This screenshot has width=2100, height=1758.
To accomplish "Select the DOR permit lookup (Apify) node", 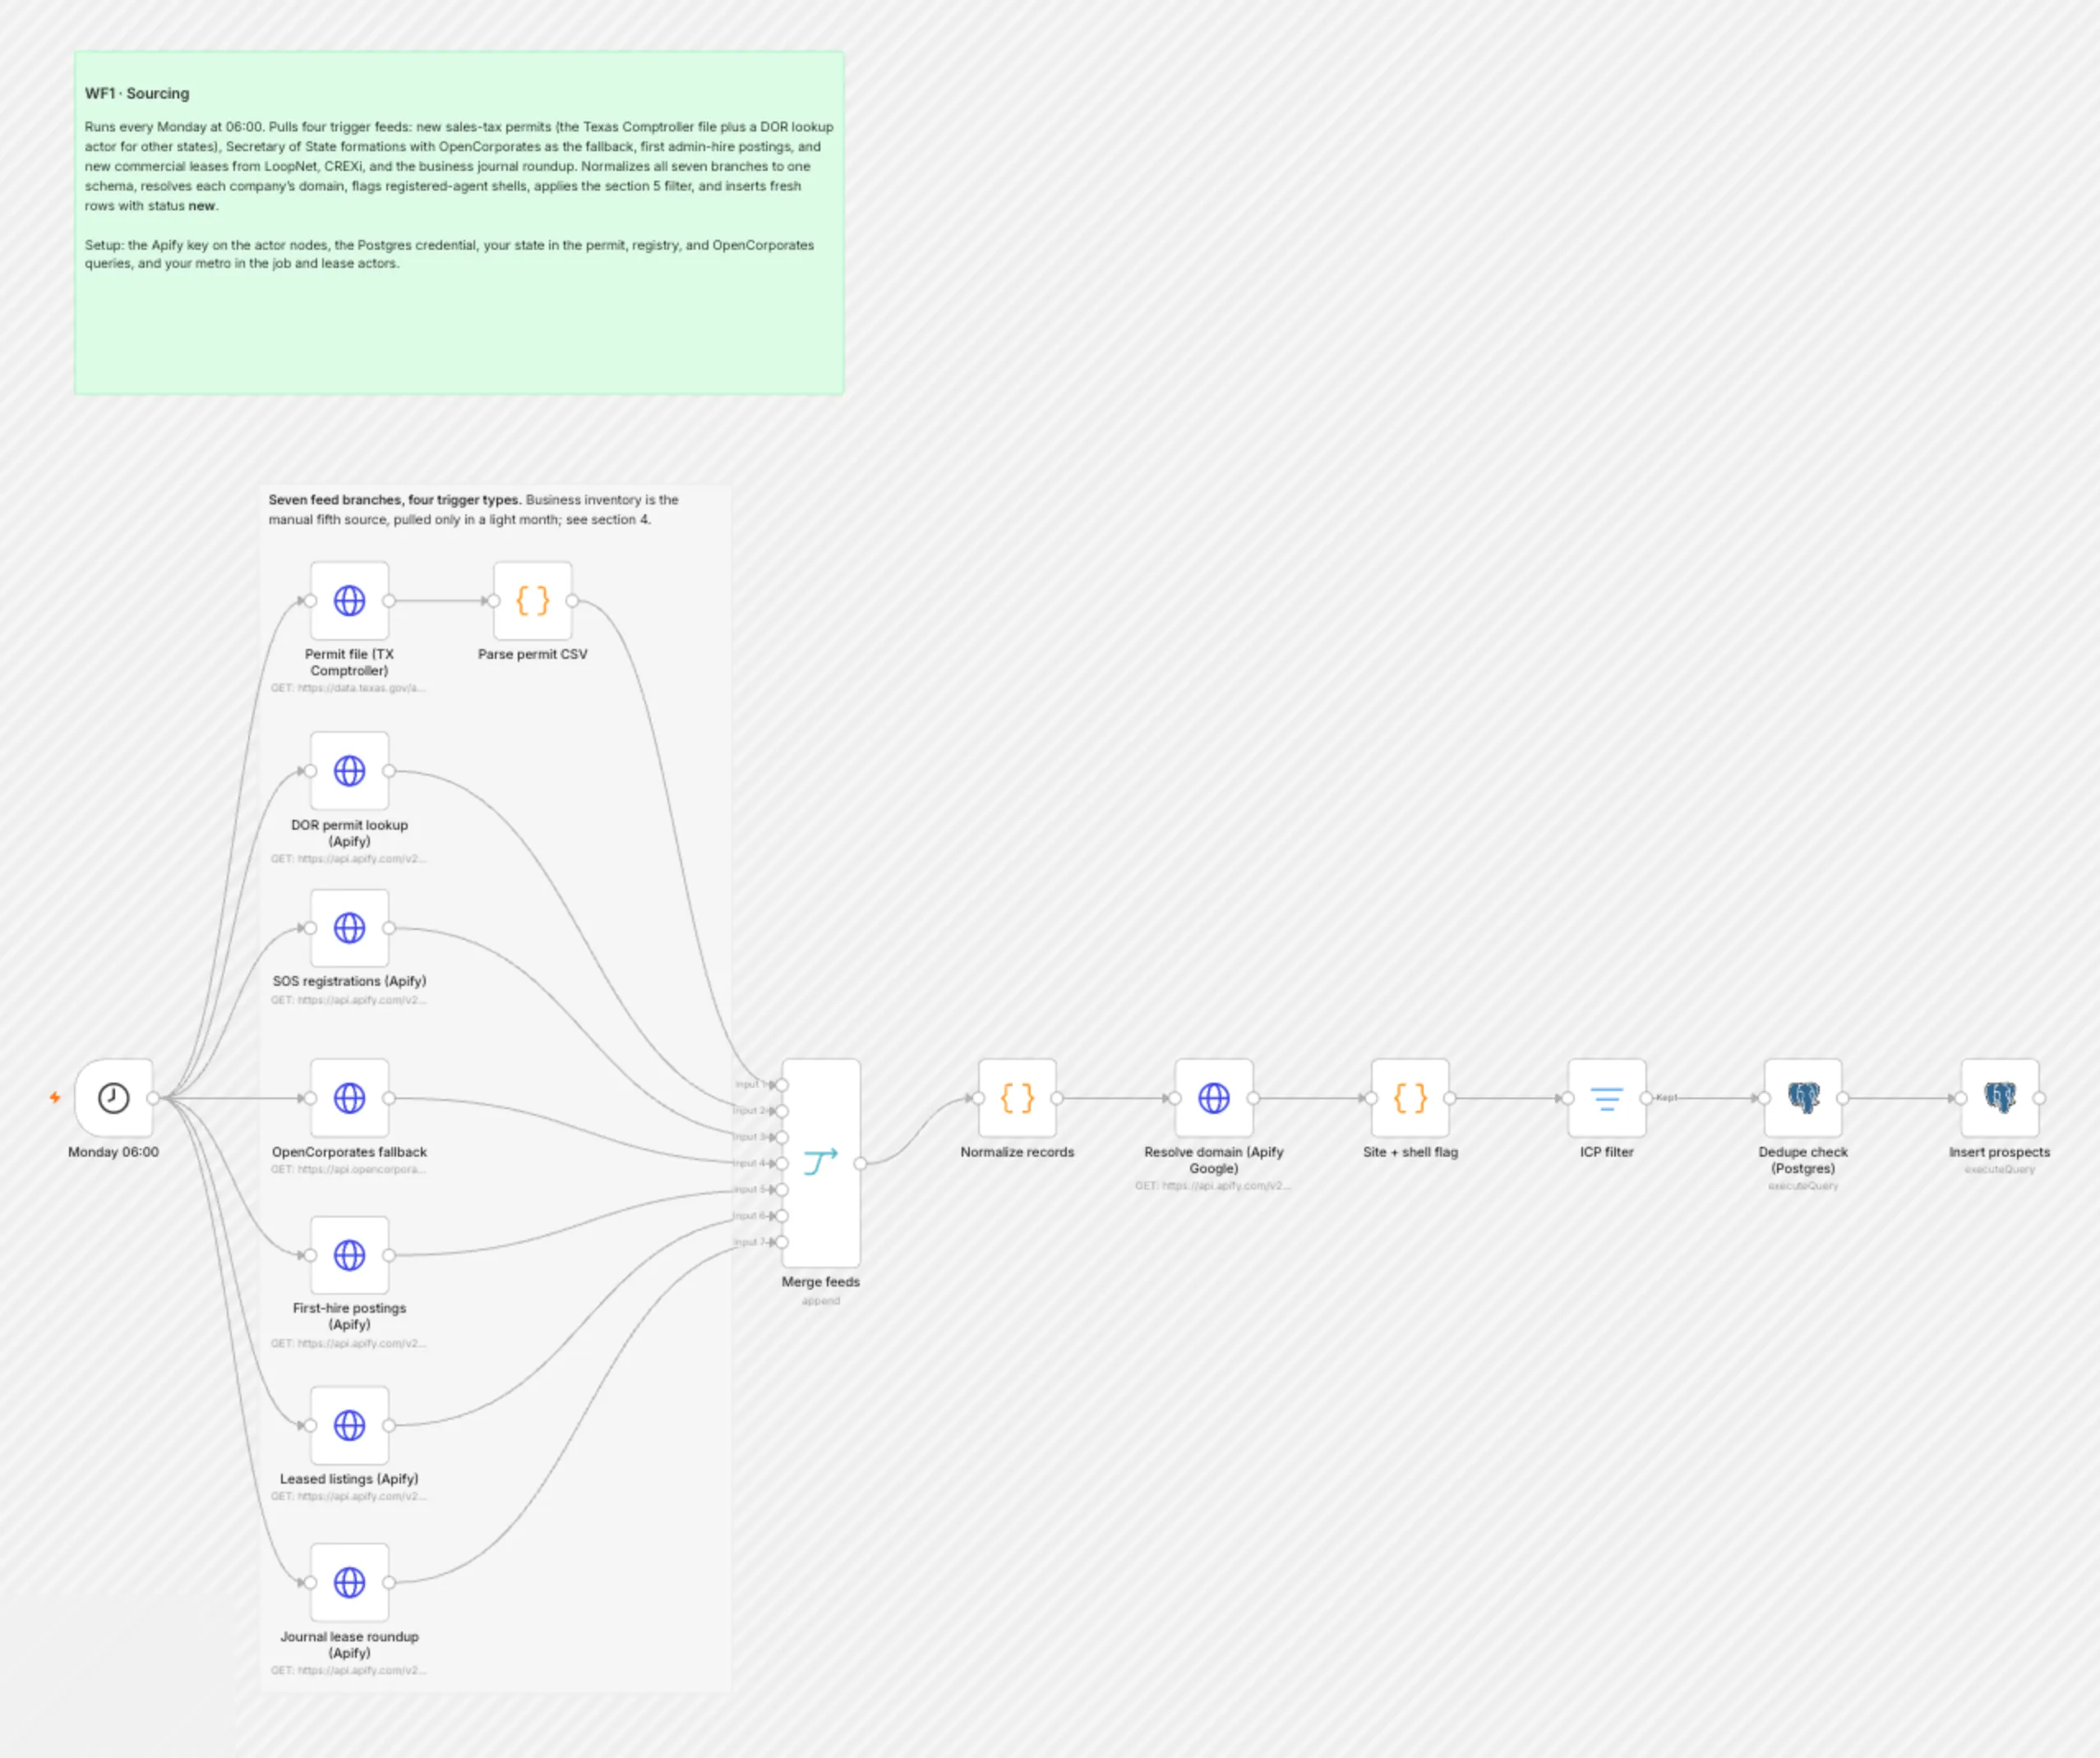I will [x=349, y=771].
